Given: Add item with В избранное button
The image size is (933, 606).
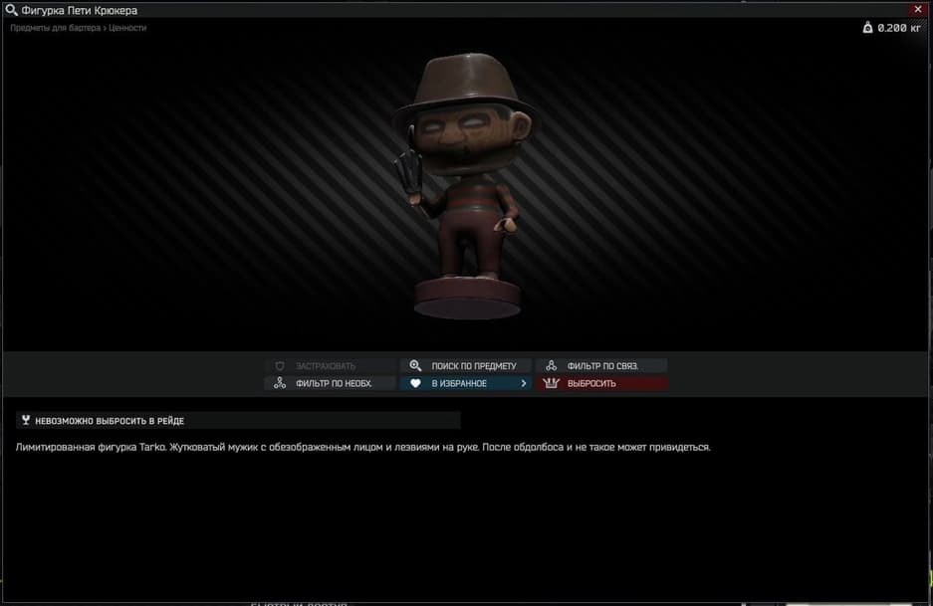Looking at the screenshot, I should click(465, 383).
